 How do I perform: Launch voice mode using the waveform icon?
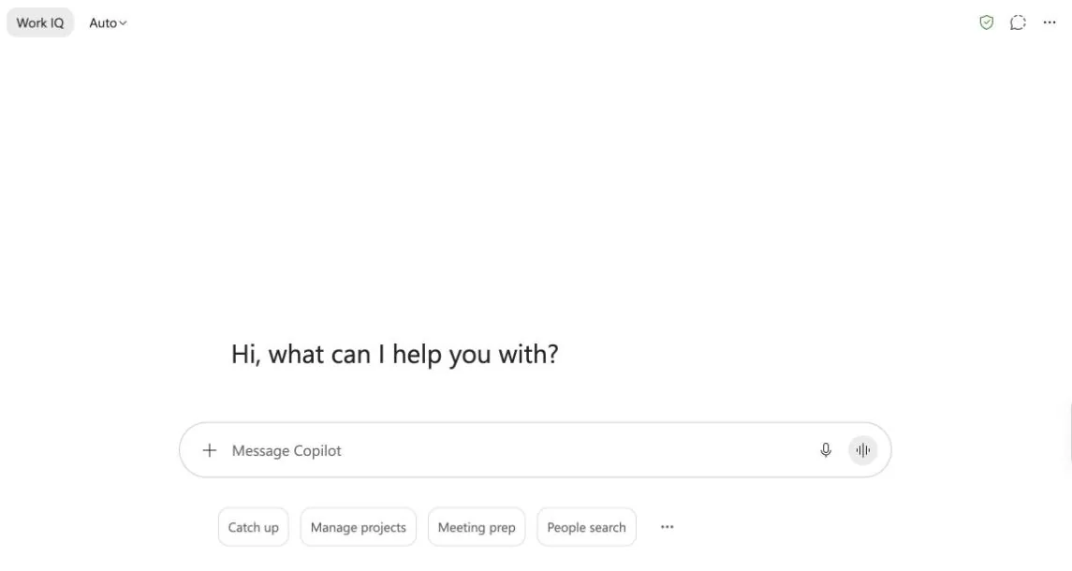[x=863, y=450]
